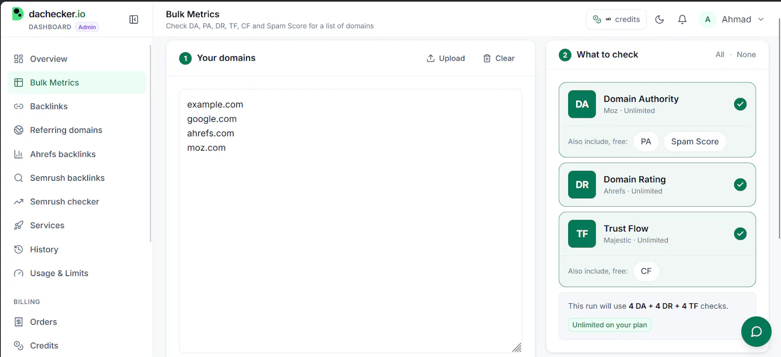Click the Backlinks chain icon in the sidebar
Viewport: 781px width, 357px height.
(19, 106)
